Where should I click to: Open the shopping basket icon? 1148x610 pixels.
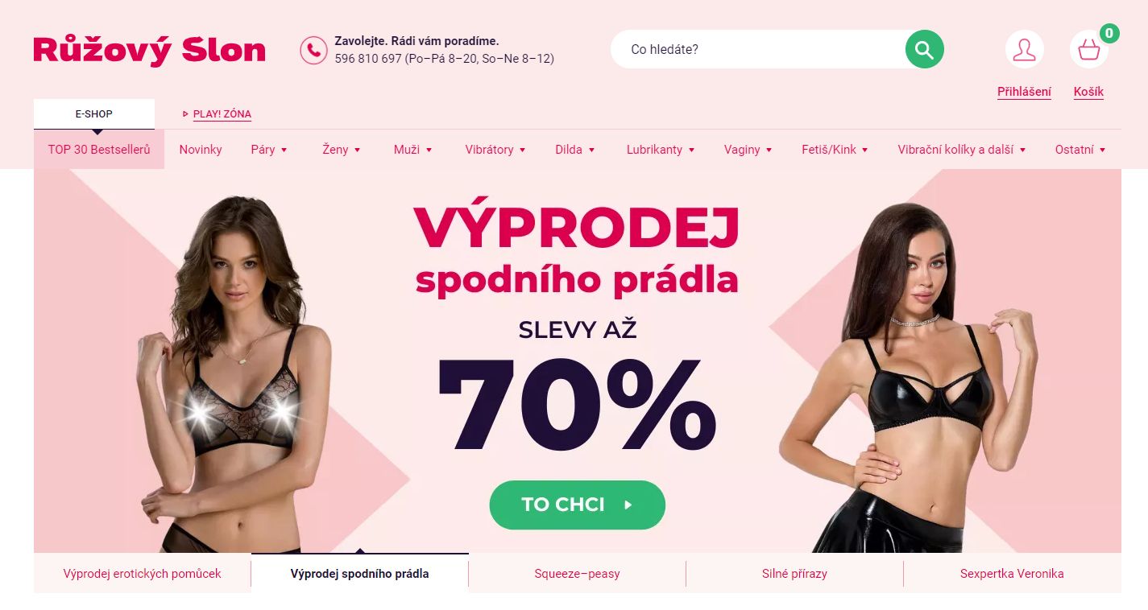pos(1088,50)
